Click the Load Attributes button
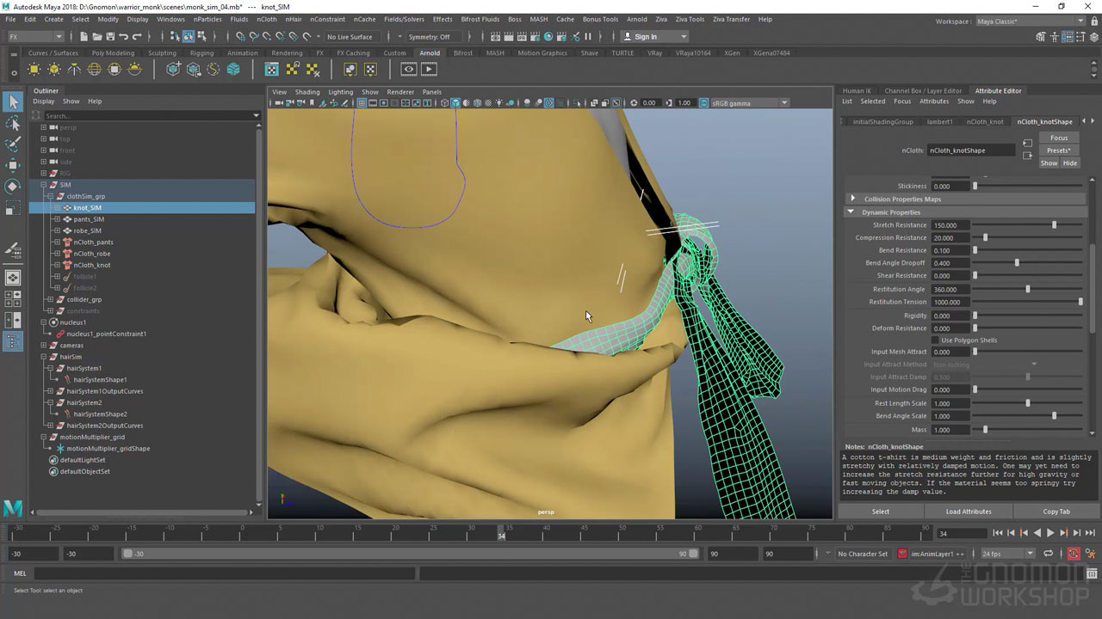The height and width of the screenshot is (619, 1102). pyautogui.click(x=969, y=512)
